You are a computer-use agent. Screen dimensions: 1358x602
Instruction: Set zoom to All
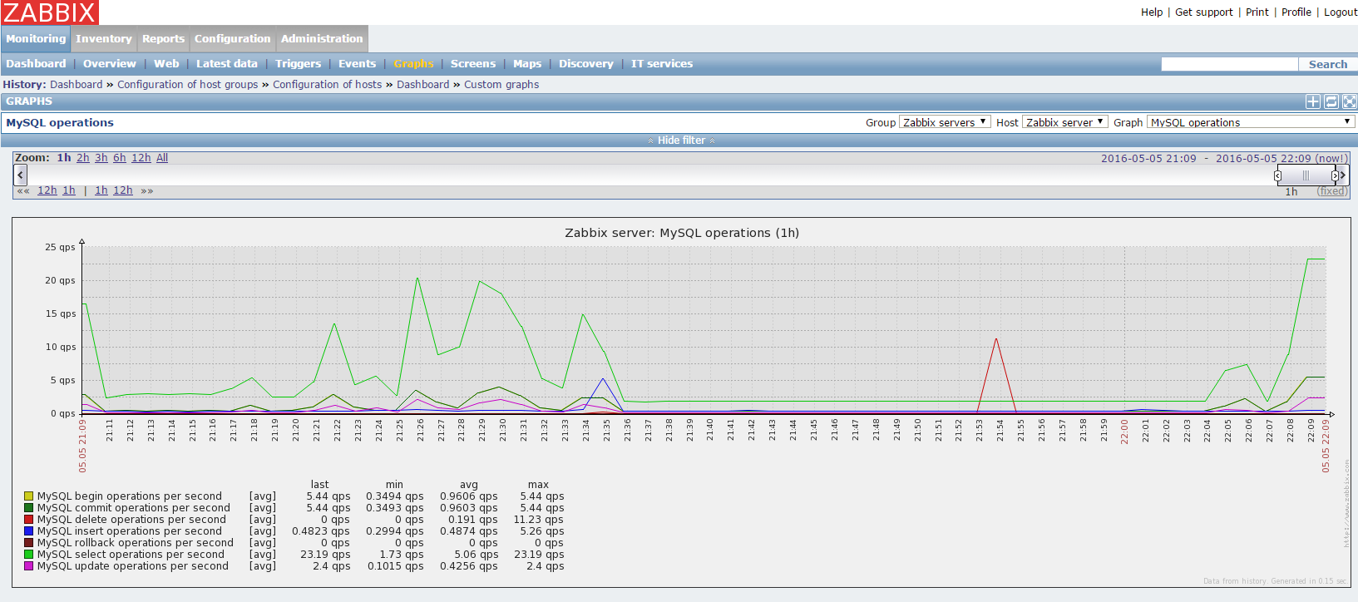coord(162,158)
